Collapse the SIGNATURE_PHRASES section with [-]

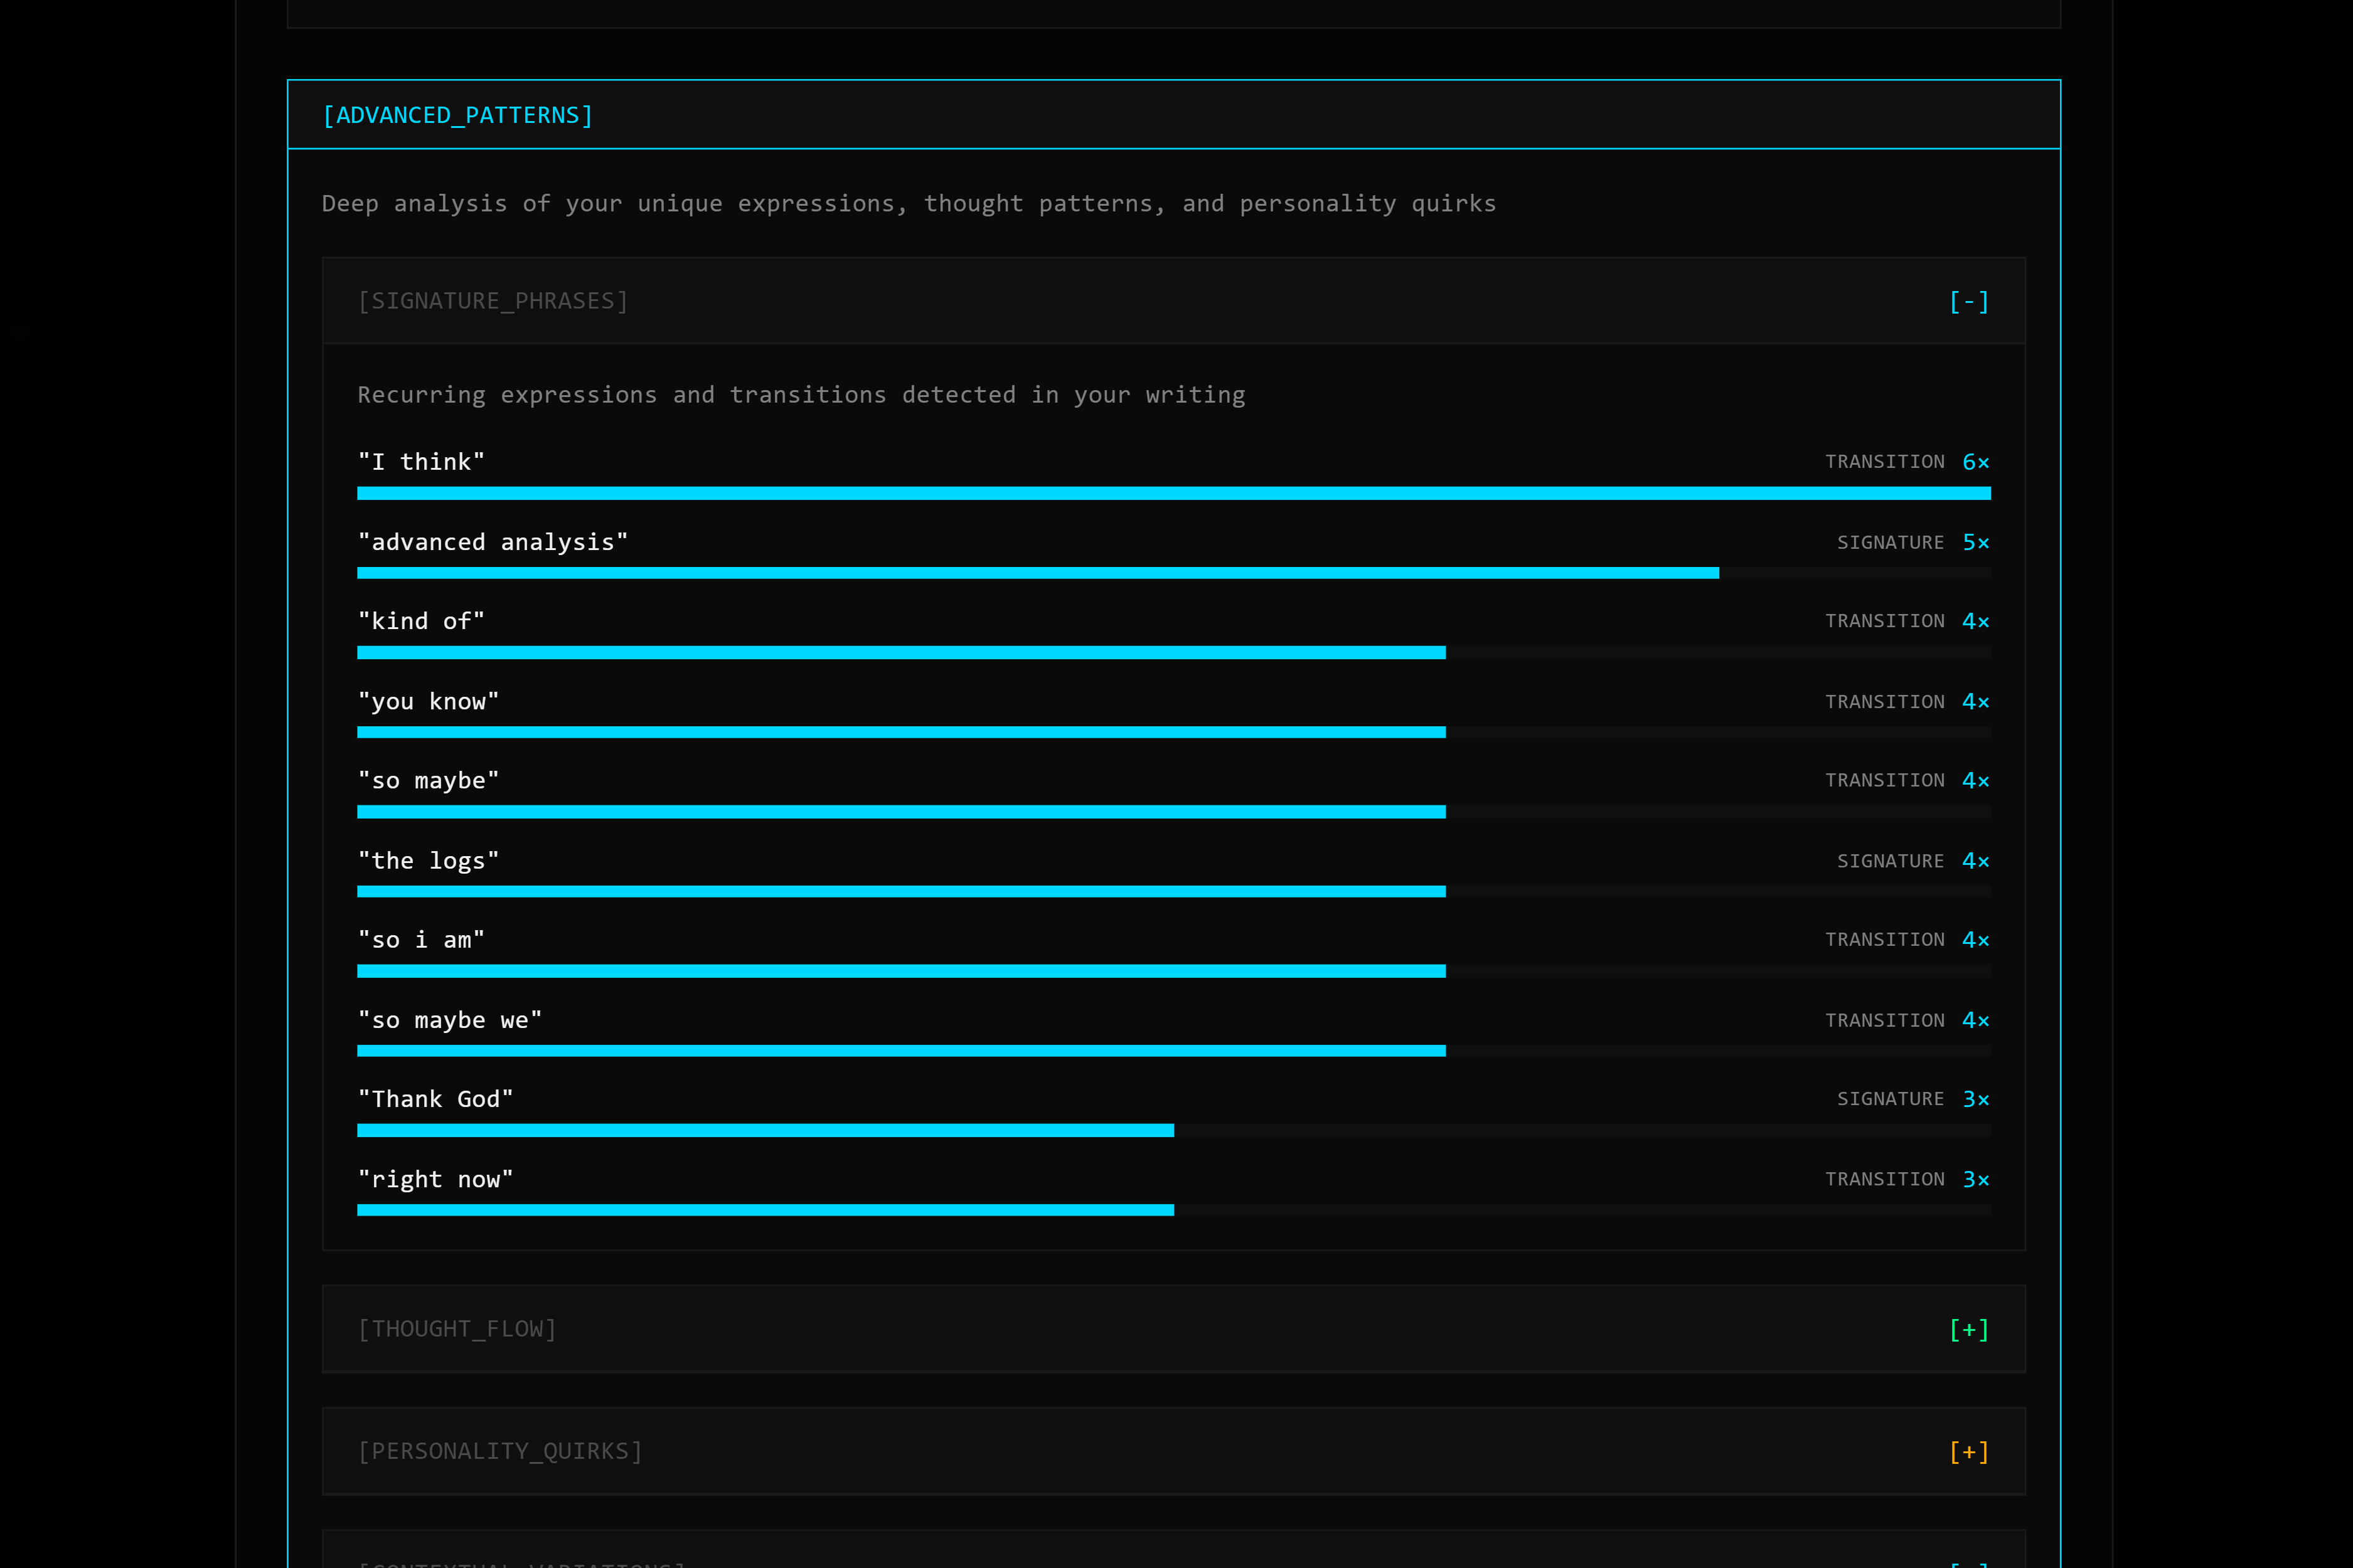(x=1968, y=302)
